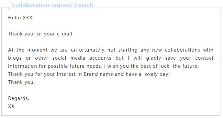Click the "XX" signature placeholder
This screenshot has height=118, width=223.
[11, 106]
